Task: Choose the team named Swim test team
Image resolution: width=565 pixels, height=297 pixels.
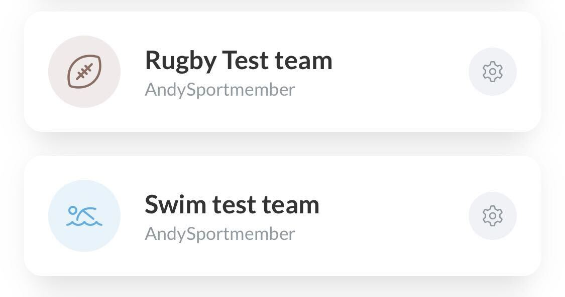Action: click(x=282, y=216)
